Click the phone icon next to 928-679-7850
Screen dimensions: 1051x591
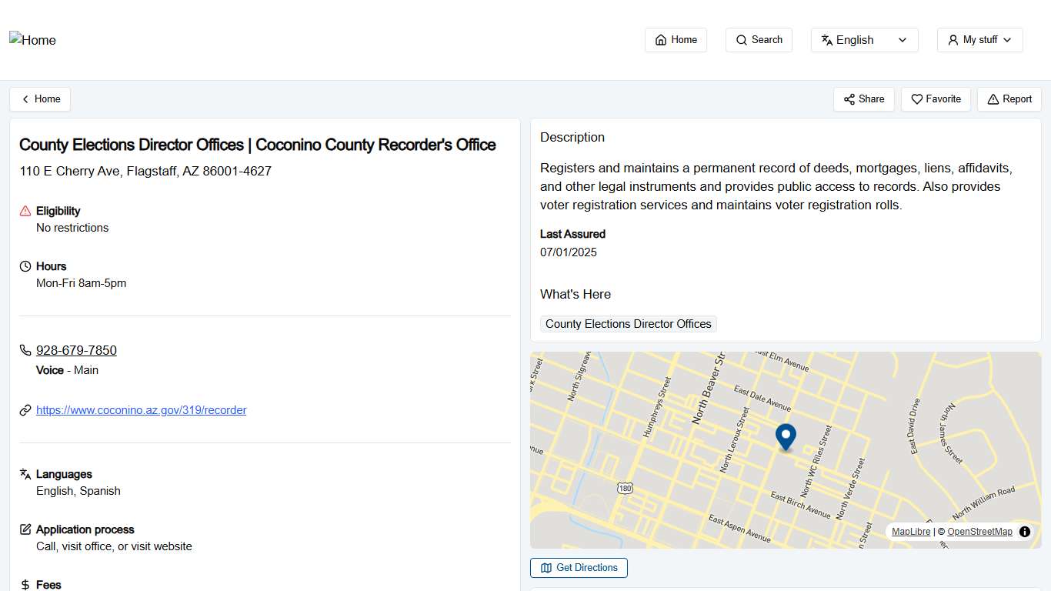tap(25, 350)
